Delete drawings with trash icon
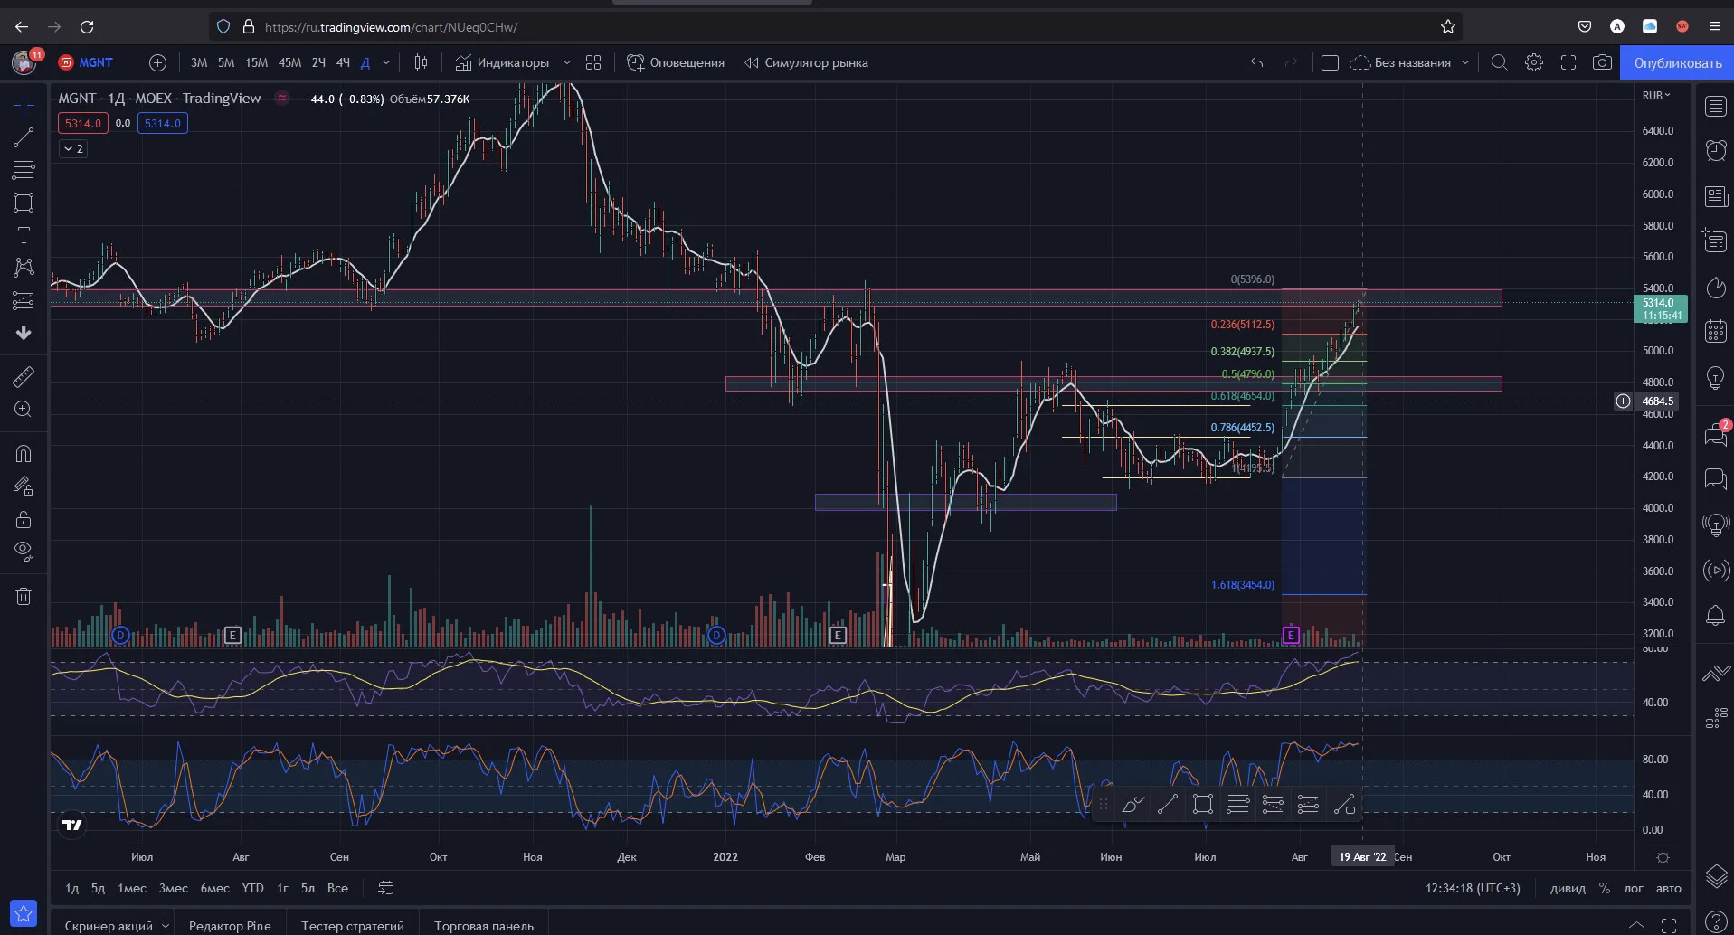Screen dimensions: 1734x935 coord(24,596)
